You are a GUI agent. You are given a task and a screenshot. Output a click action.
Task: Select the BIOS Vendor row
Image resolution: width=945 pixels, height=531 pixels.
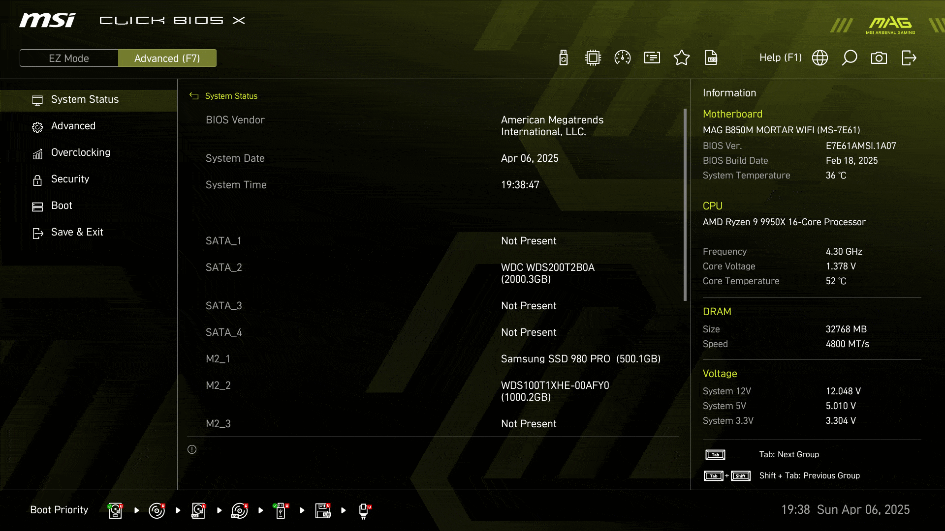point(433,126)
